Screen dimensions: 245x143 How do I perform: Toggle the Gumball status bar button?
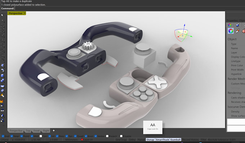tap(175, 140)
